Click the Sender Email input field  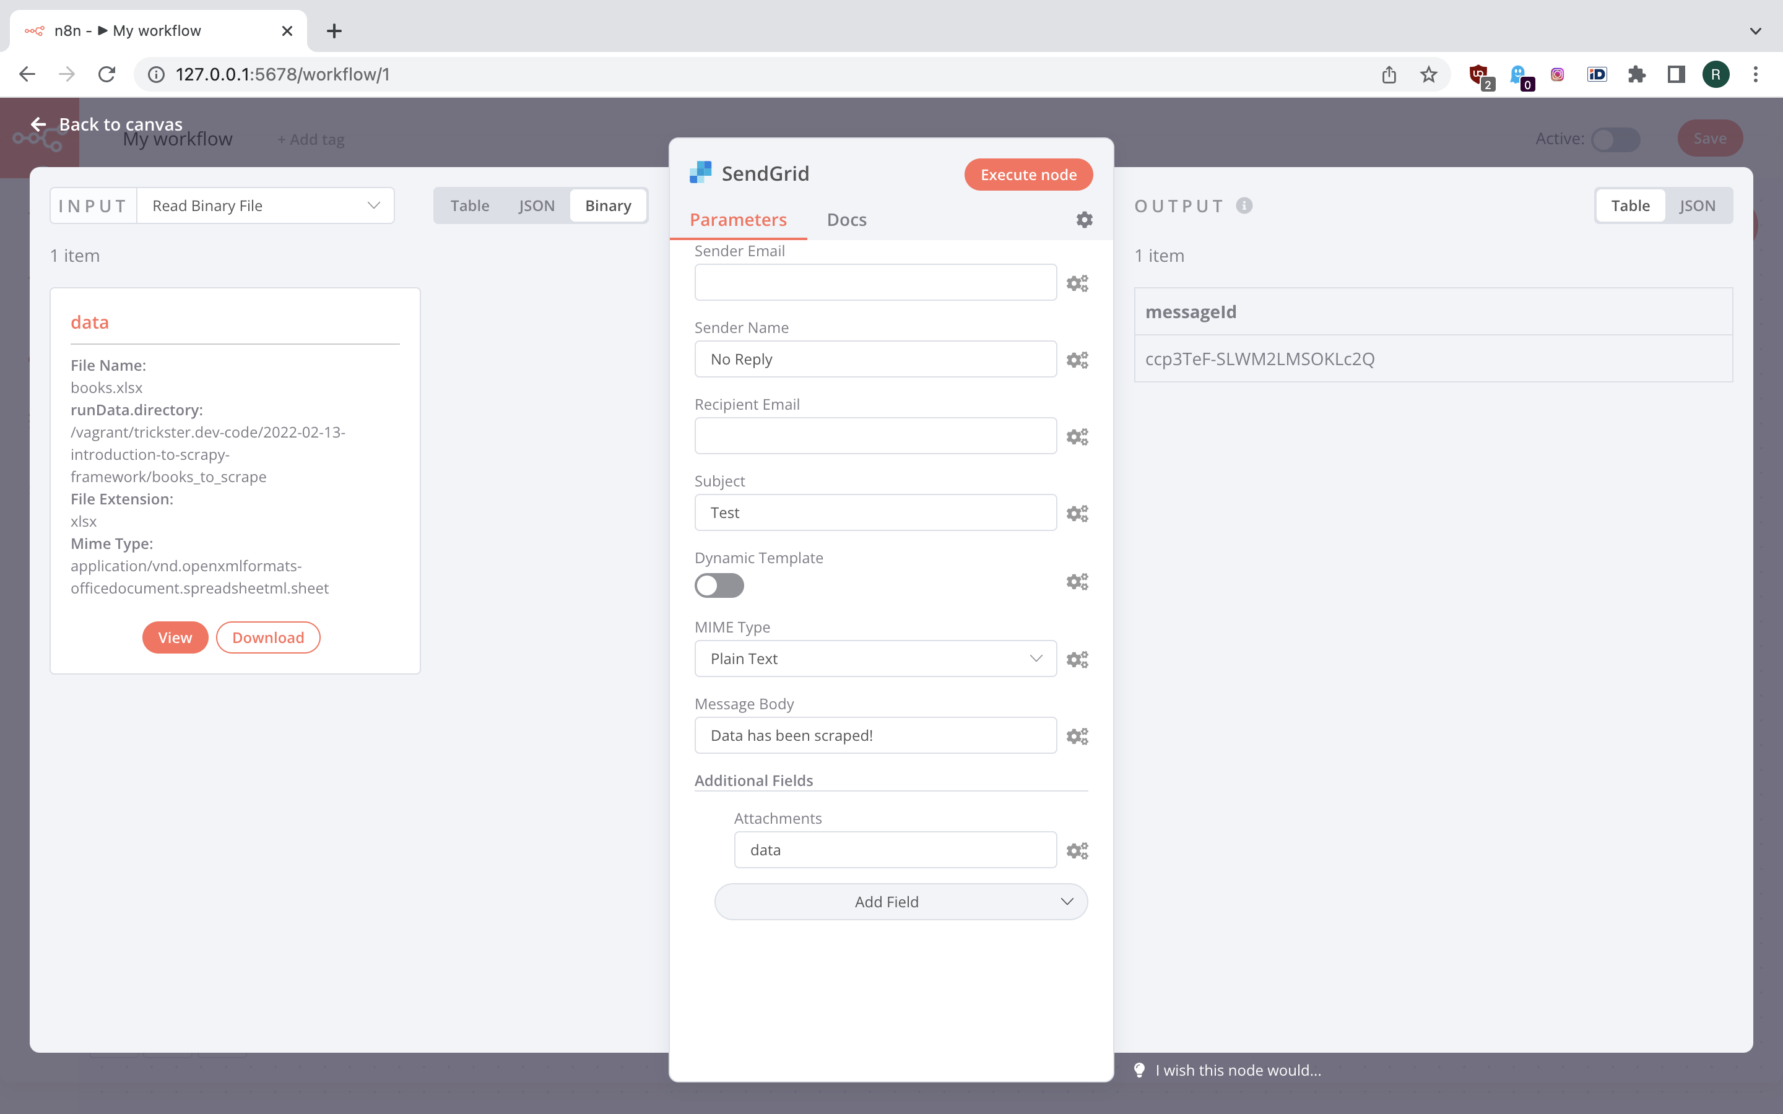pos(875,282)
